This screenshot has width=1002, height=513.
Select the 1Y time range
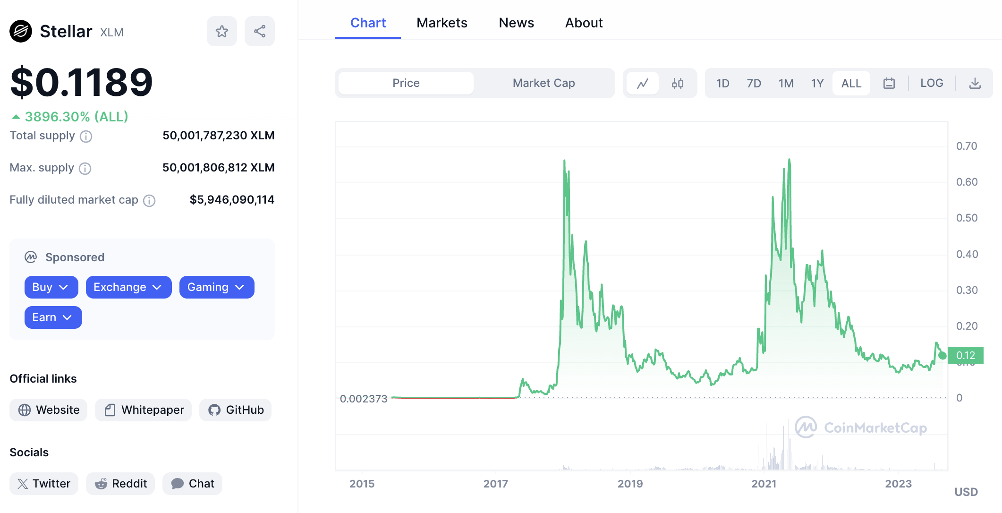817,84
